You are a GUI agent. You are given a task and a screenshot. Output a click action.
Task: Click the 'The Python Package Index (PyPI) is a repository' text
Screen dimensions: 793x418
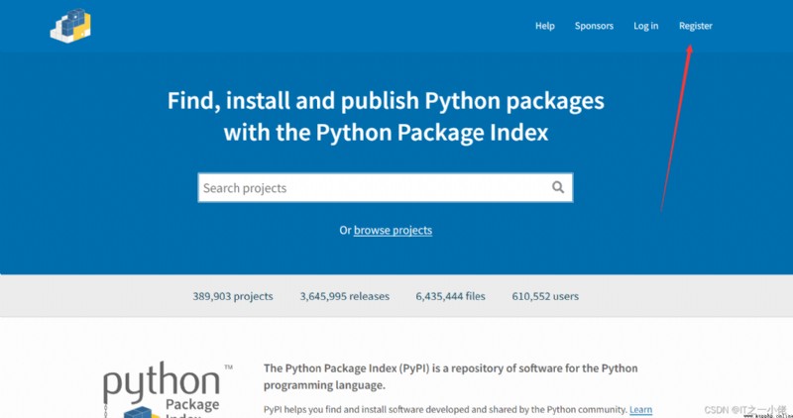point(451,376)
